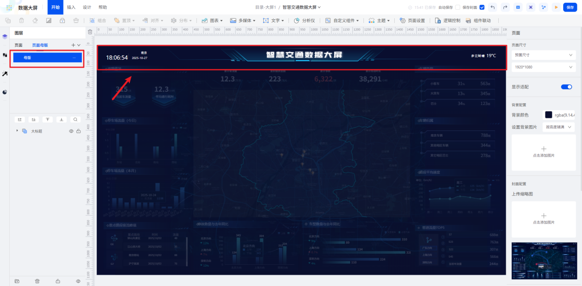Image resolution: width=582 pixels, height=286 pixels.
Task: Open the 自定义组件 dropdown
Action: (x=342, y=21)
